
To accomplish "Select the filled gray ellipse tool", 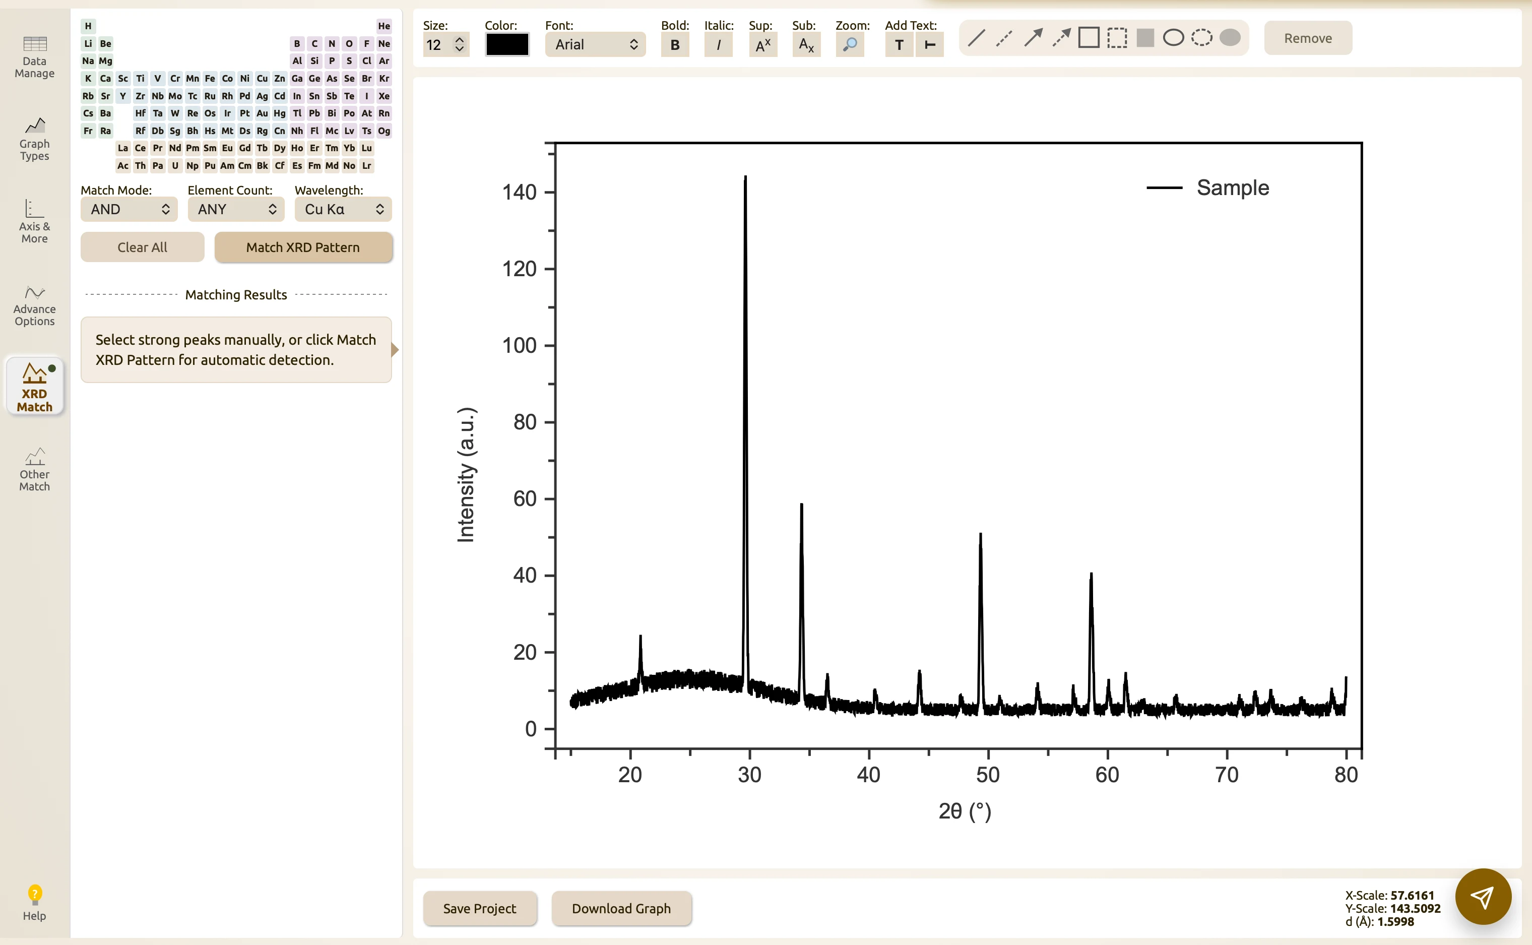I will (x=1230, y=38).
